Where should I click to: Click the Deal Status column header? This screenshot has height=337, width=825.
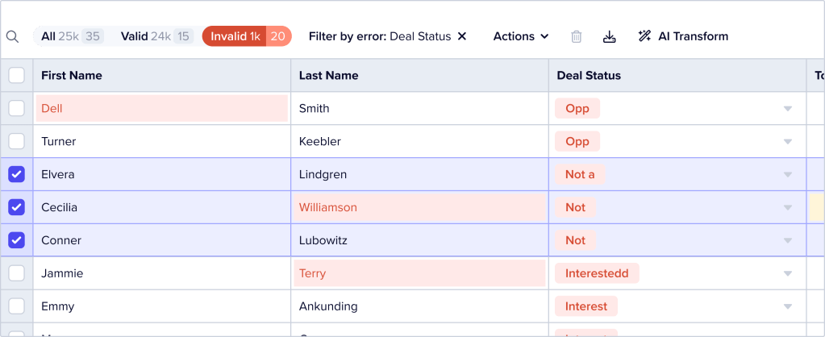coord(589,76)
